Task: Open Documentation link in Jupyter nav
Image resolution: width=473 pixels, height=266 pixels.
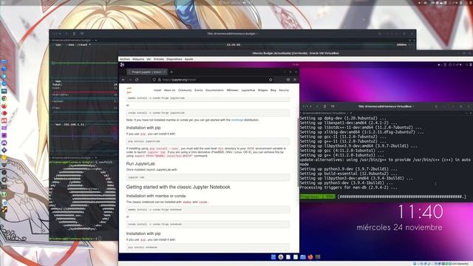Action: coord(214,90)
